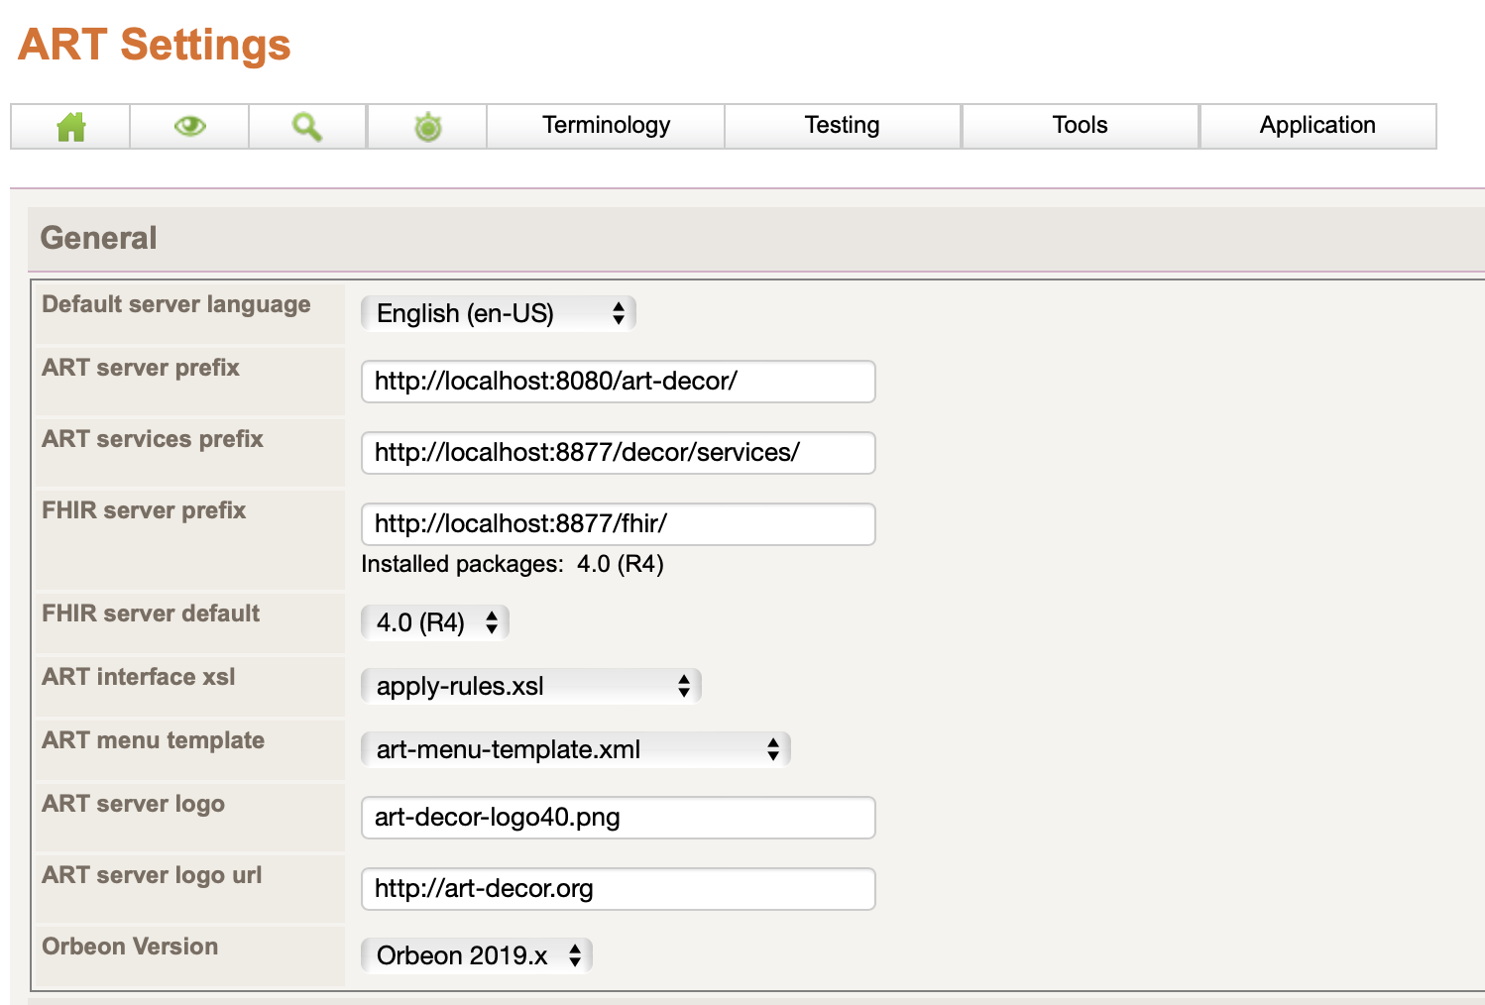Open the Application menu
Screen dimensions: 1485x1005
(1317, 126)
